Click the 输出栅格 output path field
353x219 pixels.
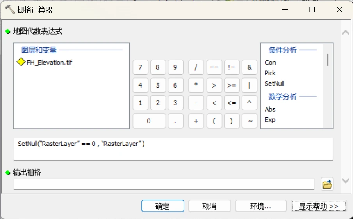[164, 184]
